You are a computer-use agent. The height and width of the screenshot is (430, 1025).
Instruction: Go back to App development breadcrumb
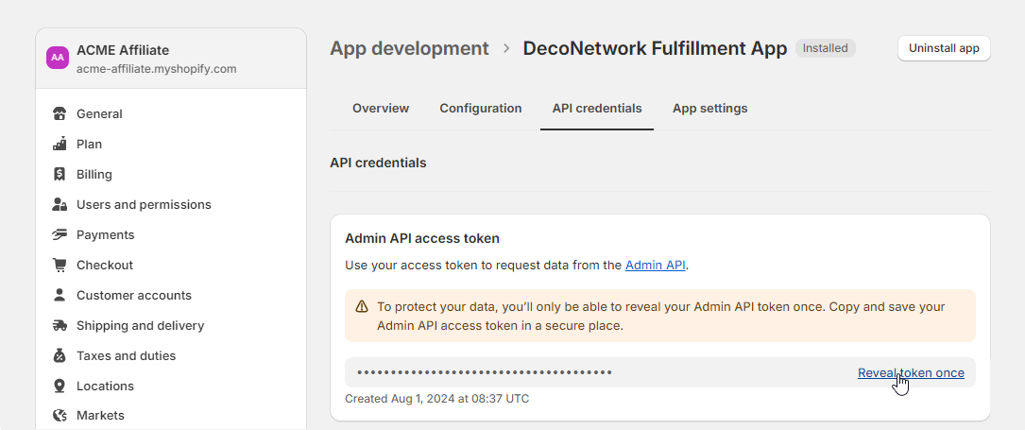(409, 48)
